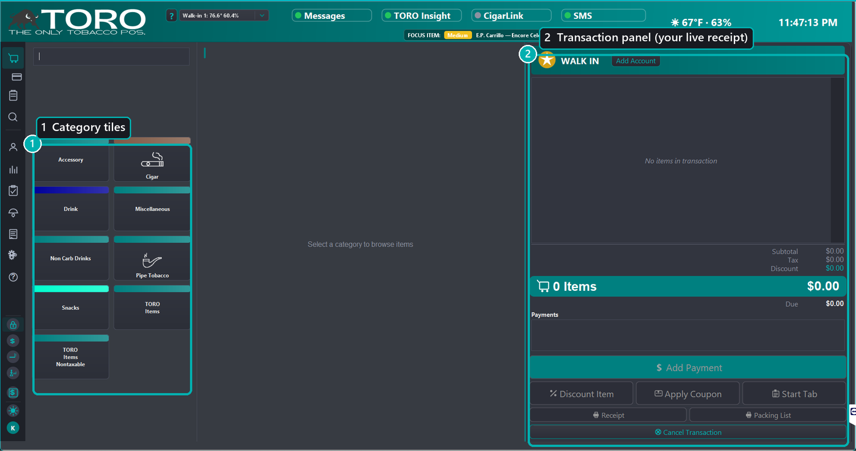The image size is (856, 451).
Task: Open the clipboard icon below the card icon
Action: 13,96
